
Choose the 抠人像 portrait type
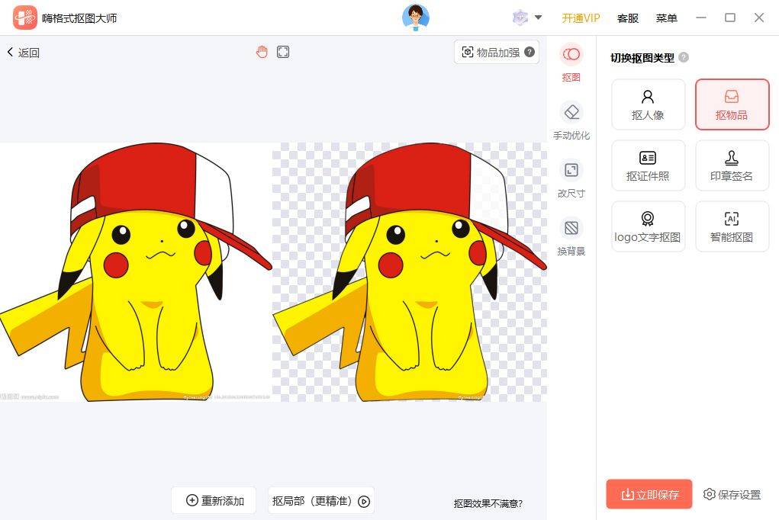[x=648, y=104]
